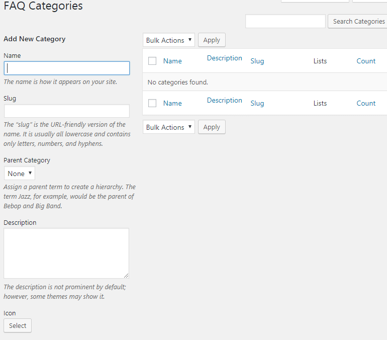Sort by Description in table header
The image size is (387, 340).
(x=225, y=58)
